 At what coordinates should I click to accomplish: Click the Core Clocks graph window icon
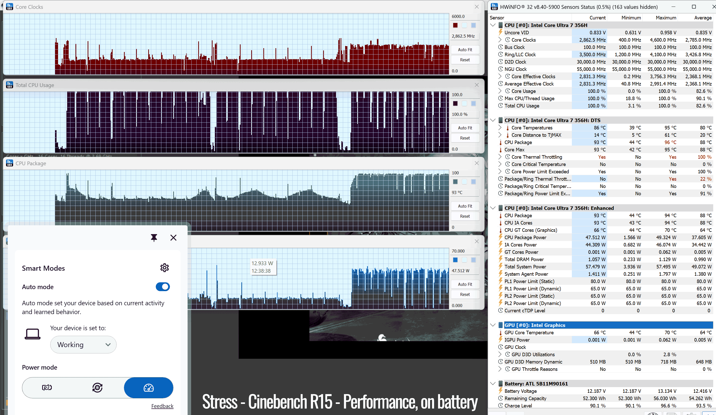[x=9, y=7]
